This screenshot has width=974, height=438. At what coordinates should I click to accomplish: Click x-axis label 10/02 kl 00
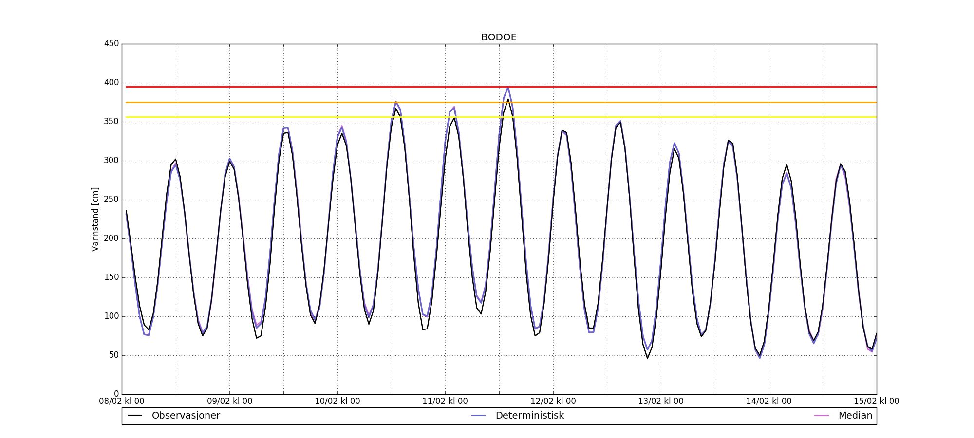click(x=337, y=401)
